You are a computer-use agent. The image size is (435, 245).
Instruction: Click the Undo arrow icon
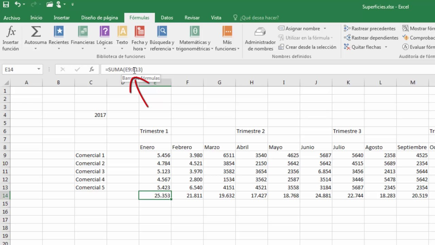point(18,4)
